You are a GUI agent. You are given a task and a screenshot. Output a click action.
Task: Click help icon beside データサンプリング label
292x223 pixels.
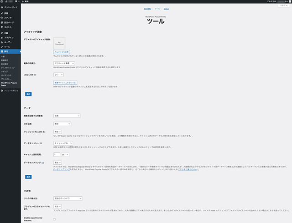click(43, 163)
